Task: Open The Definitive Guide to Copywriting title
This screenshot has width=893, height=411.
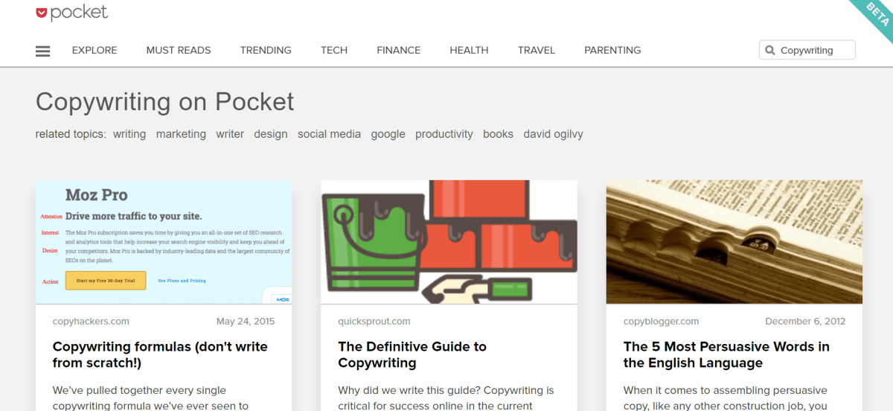Action: tap(412, 354)
